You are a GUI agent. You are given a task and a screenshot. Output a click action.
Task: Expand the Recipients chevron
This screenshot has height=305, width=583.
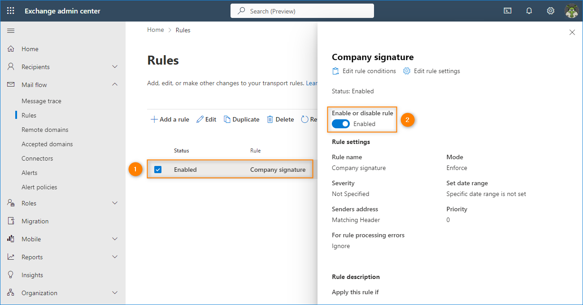[115, 67]
